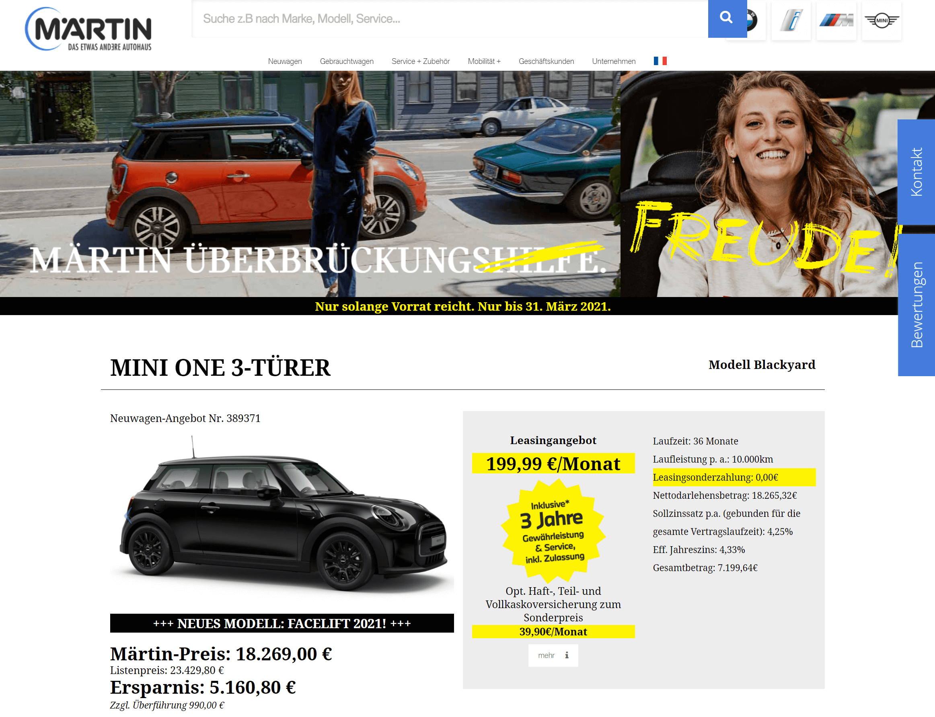Open the BMW M brand tile
This screenshot has height=717, width=935.
pyautogui.click(x=836, y=20)
